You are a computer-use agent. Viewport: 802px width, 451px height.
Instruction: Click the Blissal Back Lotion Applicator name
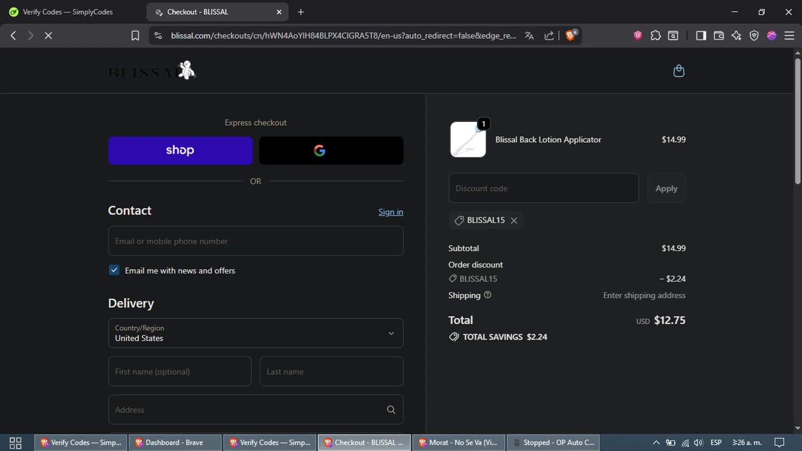click(548, 140)
